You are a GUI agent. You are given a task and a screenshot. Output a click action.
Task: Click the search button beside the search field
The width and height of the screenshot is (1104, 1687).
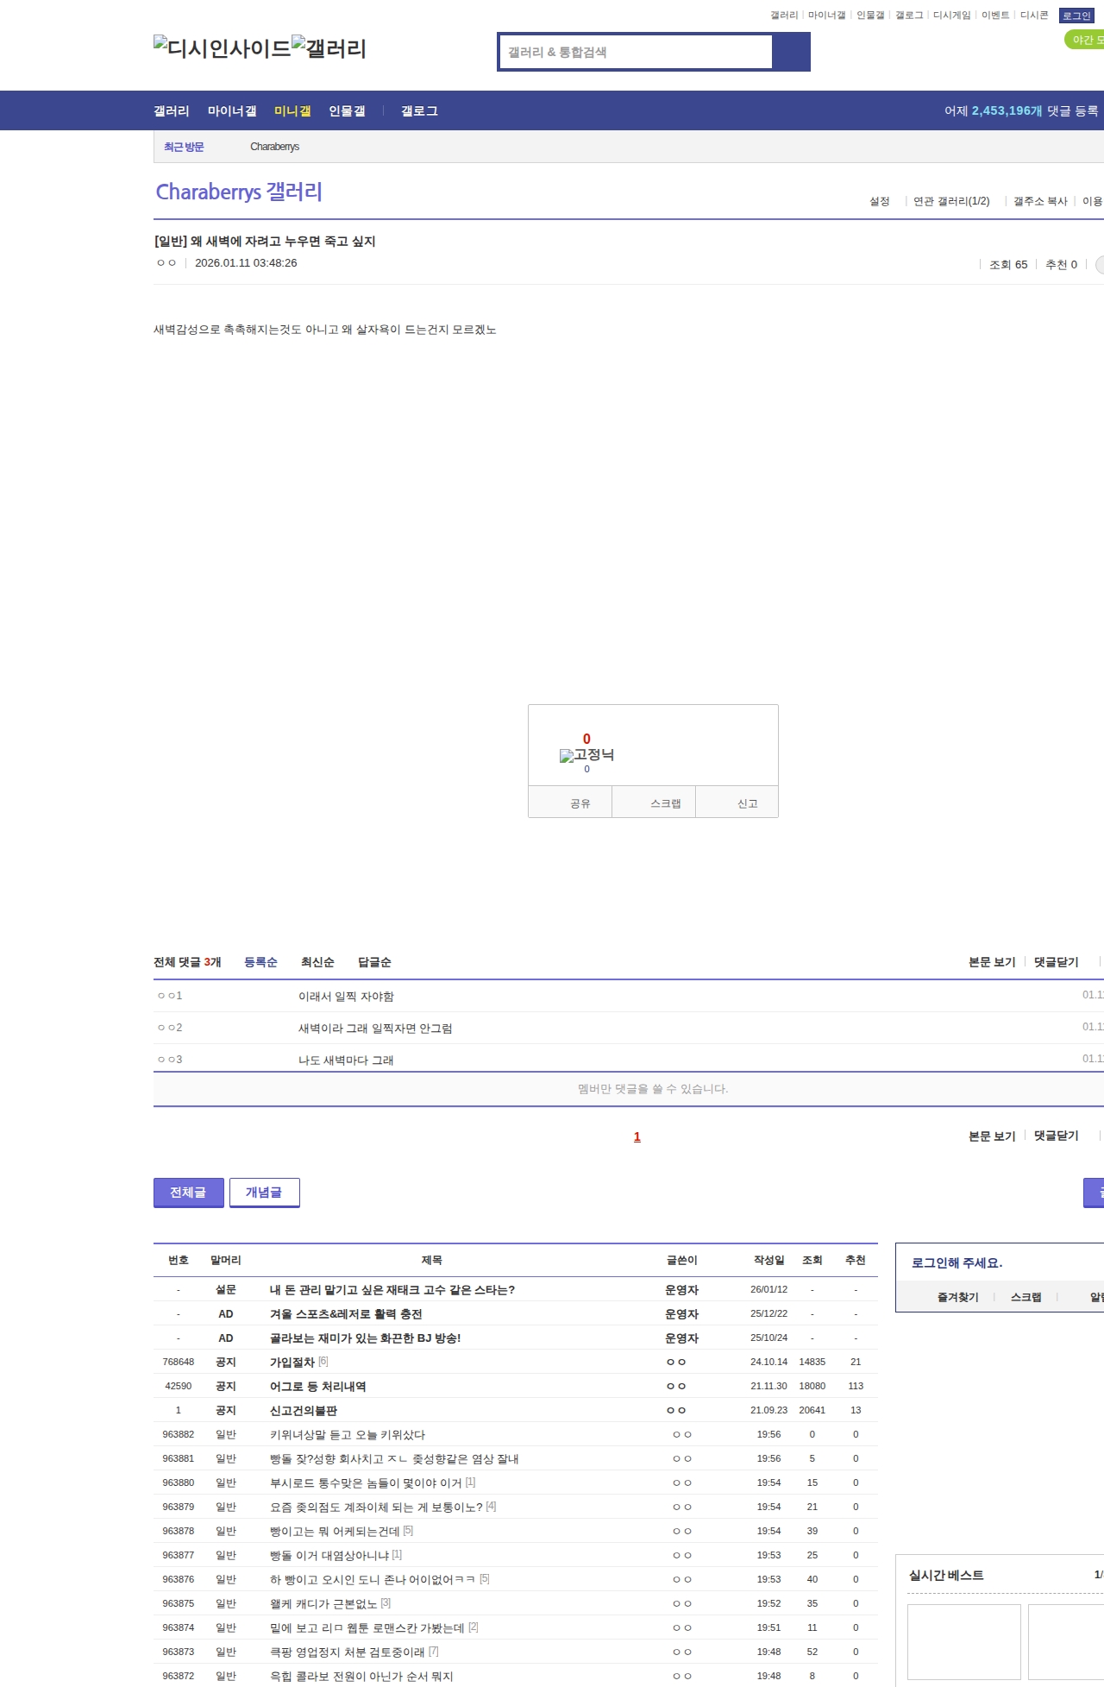point(791,52)
